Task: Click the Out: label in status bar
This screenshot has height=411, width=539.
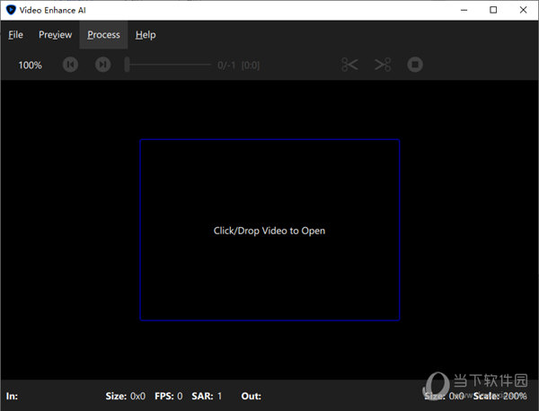Action: [x=251, y=396]
